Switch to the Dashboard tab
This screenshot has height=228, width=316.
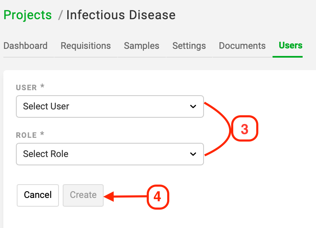[x=25, y=46]
